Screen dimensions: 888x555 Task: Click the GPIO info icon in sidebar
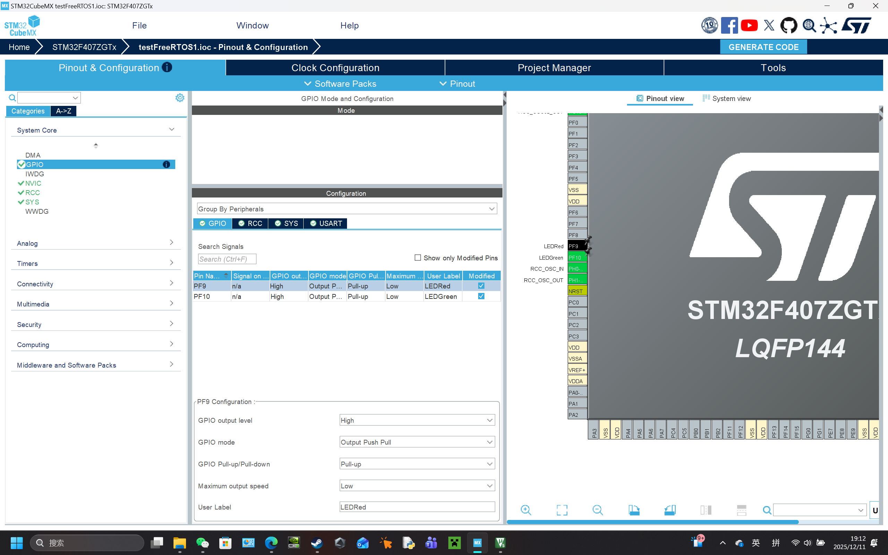point(166,165)
